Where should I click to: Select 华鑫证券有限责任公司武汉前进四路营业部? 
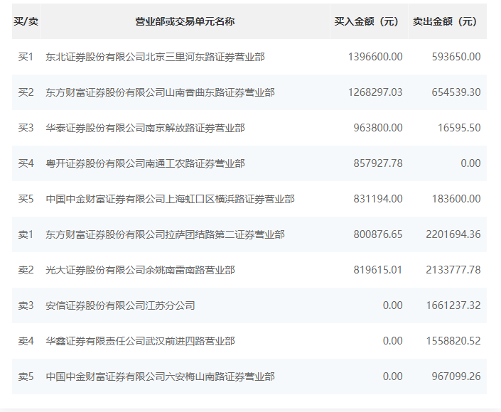click(x=140, y=341)
